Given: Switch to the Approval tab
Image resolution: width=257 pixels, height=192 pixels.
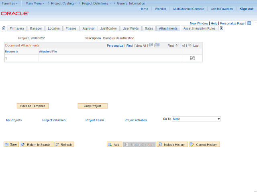Looking at the screenshot, I should coord(88,28).
